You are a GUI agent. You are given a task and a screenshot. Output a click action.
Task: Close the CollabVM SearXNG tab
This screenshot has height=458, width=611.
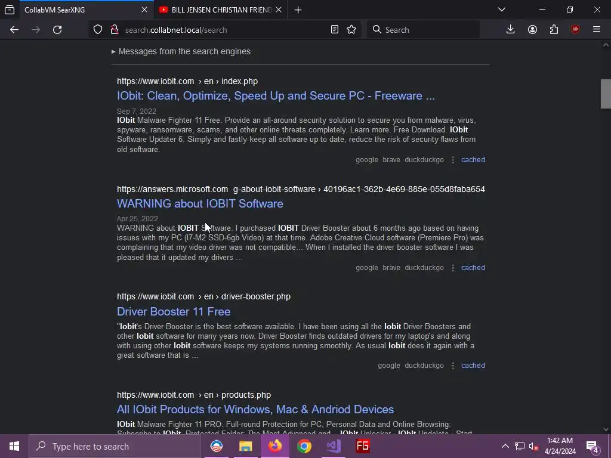click(x=144, y=10)
